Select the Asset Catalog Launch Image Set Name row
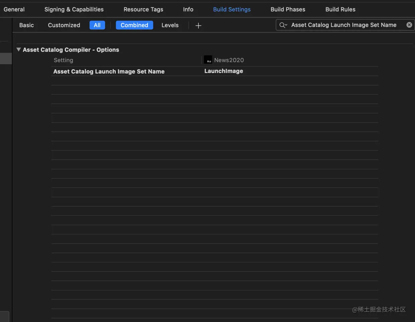 (215, 71)
